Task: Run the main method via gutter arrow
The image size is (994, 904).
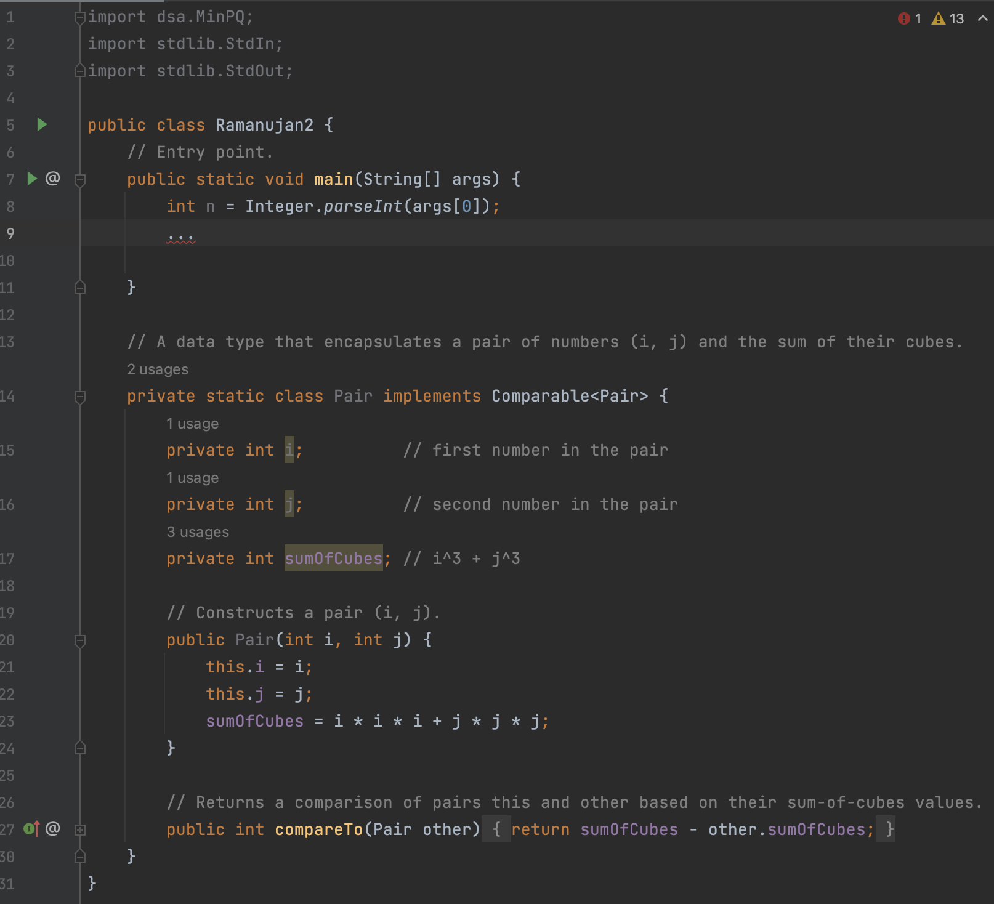Action: tap(33, 179)
